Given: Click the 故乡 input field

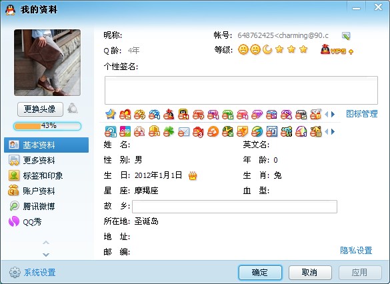Looking at the screenshot, I should 235,207.
